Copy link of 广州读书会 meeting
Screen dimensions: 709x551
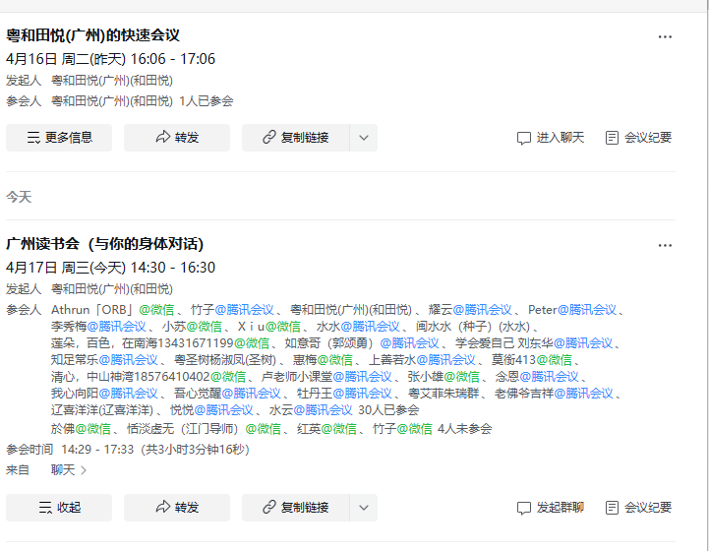[295, 508]
